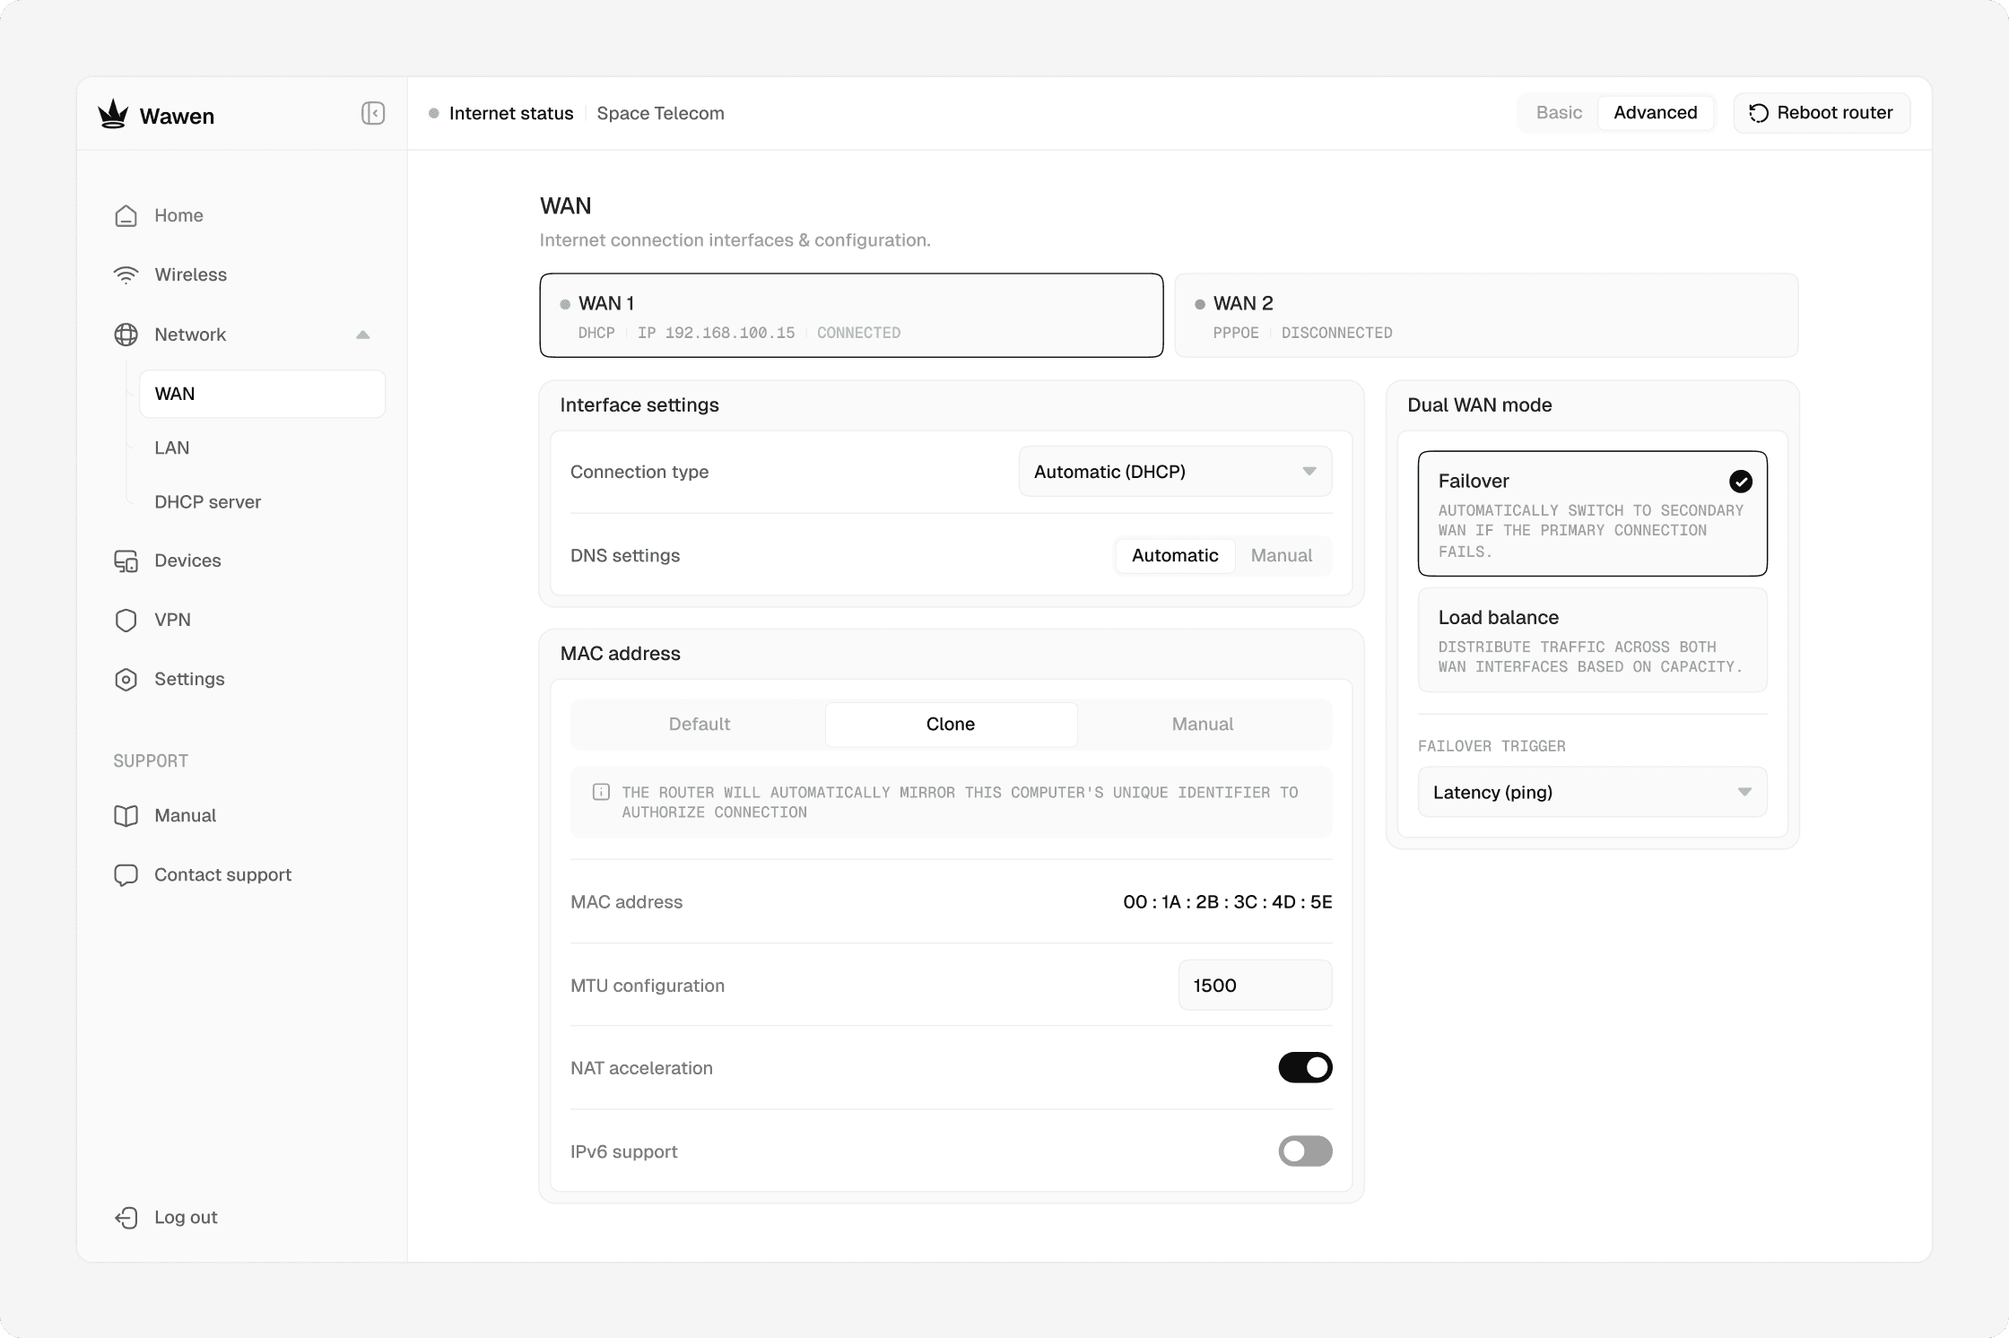Click the Home house icon
Screen dimensions: 2009x1338
point(126,215)
